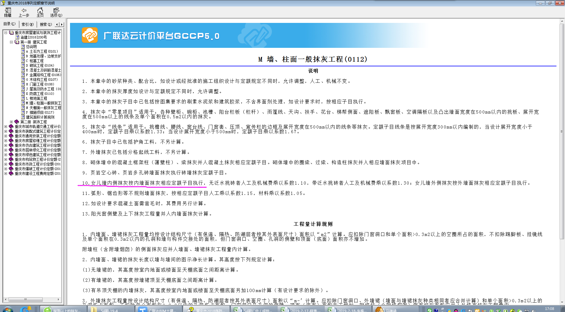Switch to the 搜索(S) tab
The image size is (565, 312).
pyautogui.click(x=46, y=24)
